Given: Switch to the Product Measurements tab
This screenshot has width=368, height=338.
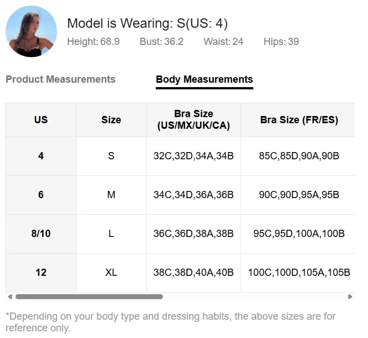Looking at the screenshot, I should [x=60, y=79].
